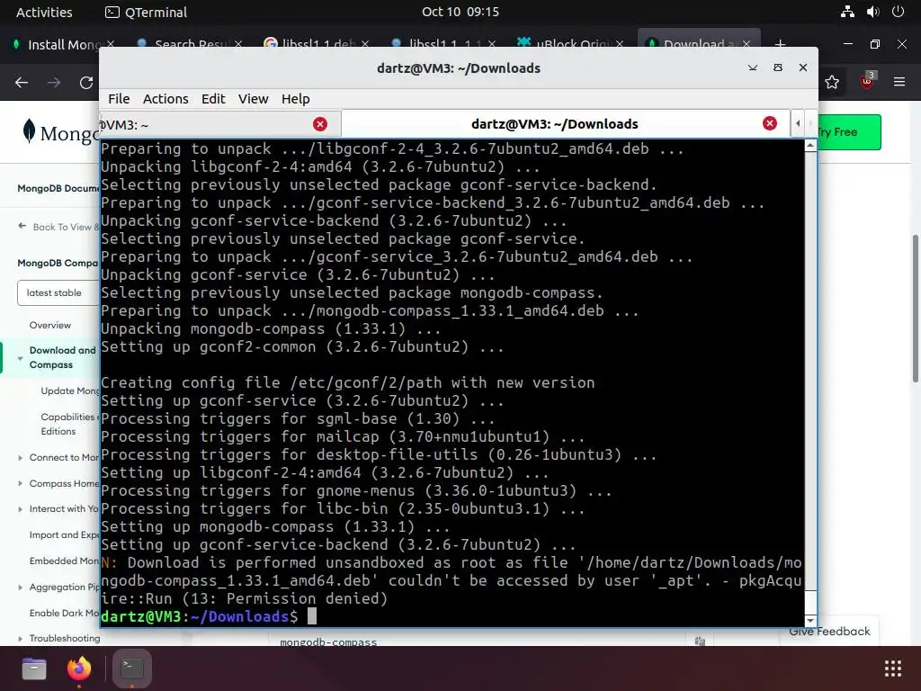Screen dimensions: 921x691
Task: Show Applications grid in dock
Action: pos(893,669)
